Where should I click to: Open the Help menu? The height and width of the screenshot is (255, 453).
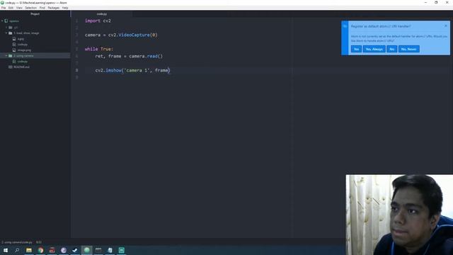point(65,8)
